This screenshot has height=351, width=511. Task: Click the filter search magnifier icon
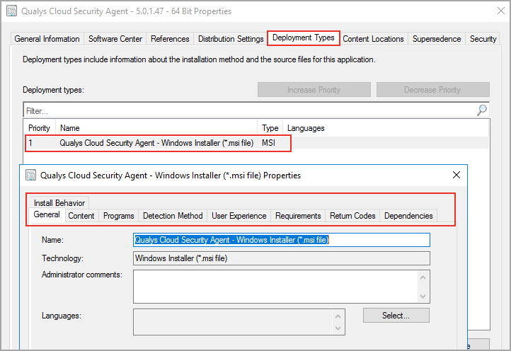click(482, 110)
